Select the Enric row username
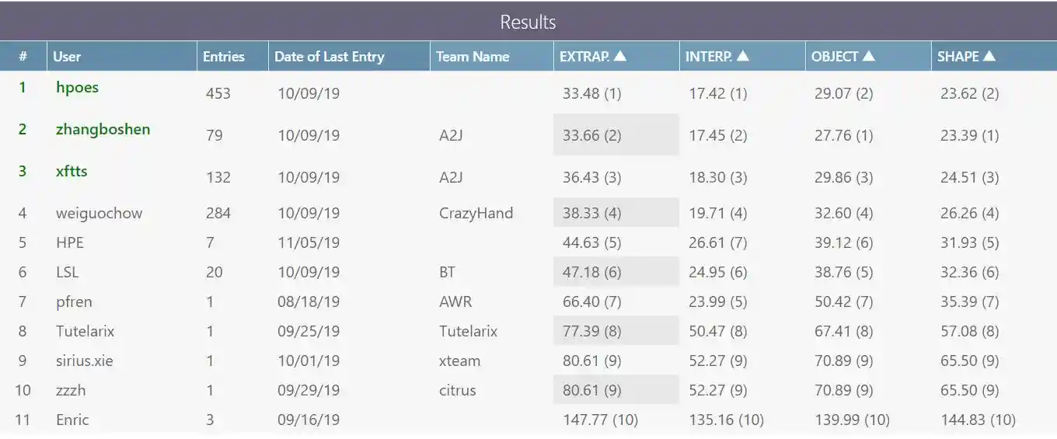The height and width of the screenshot is (439, 1057). tap(72, 420)
